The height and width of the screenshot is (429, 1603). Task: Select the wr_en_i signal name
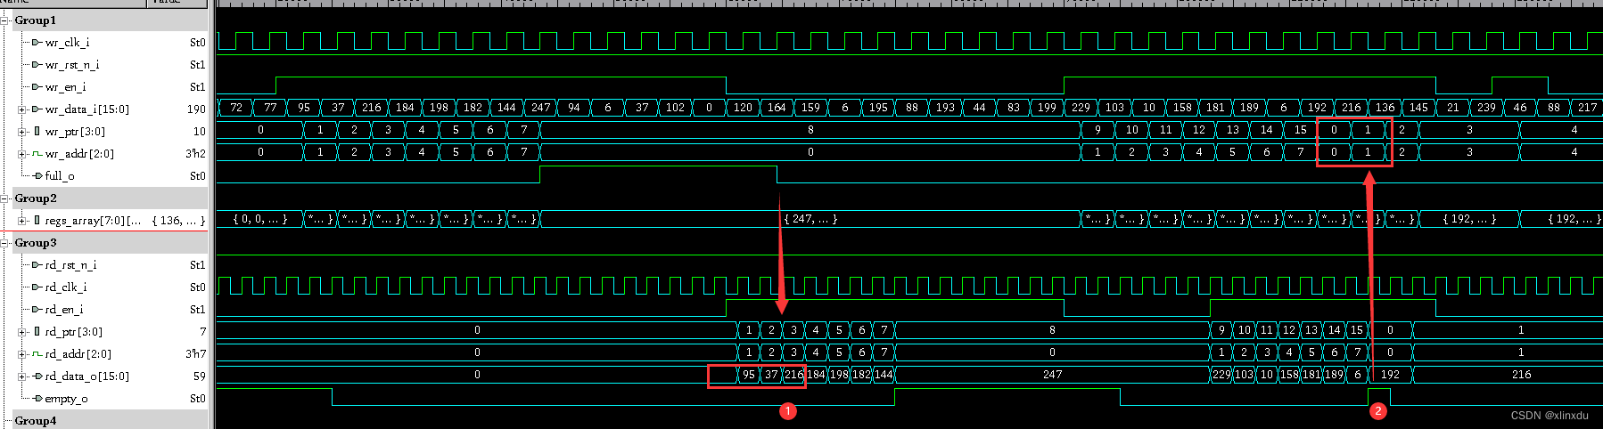pos(65,86)
